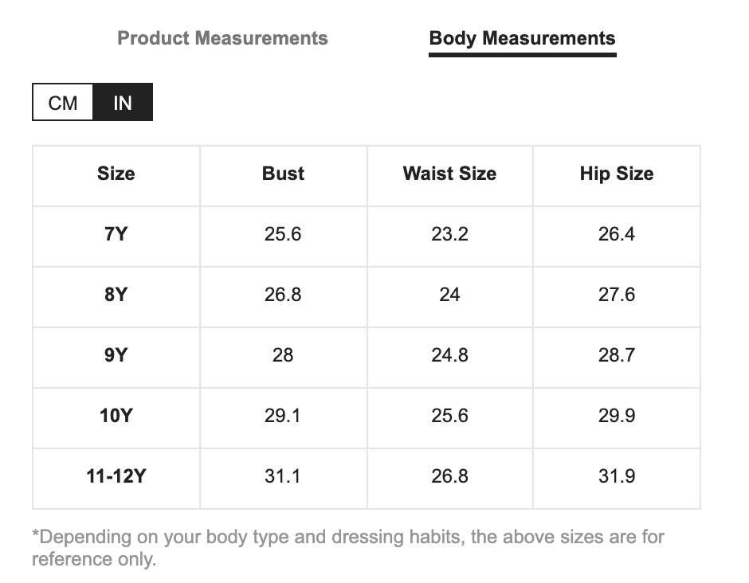Click the 8Y waist value 24
Image resolution: width=749 pixels, height=583 pixels.
click(x=449, y=295)
